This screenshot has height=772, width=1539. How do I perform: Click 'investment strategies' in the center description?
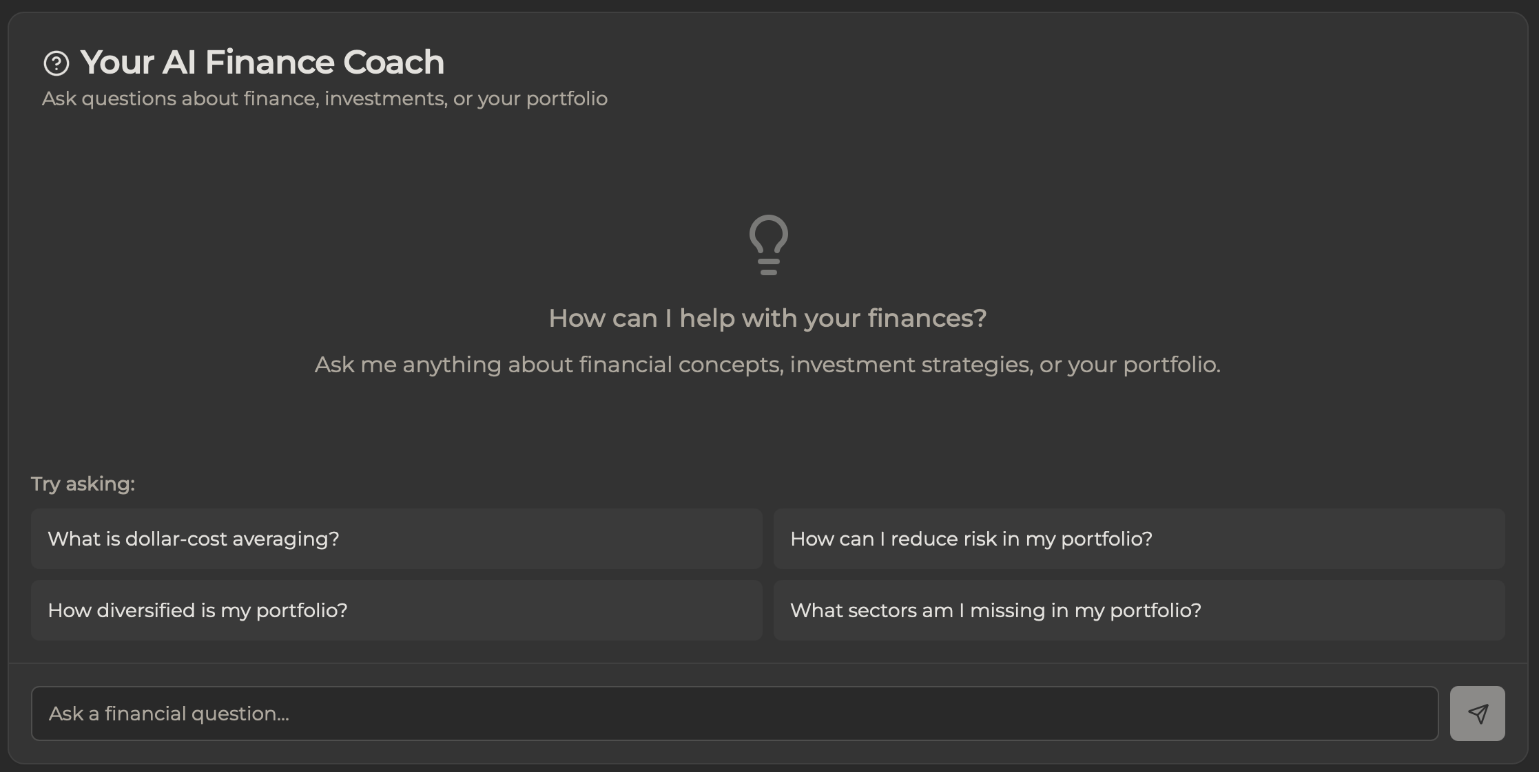pos(911,364)
